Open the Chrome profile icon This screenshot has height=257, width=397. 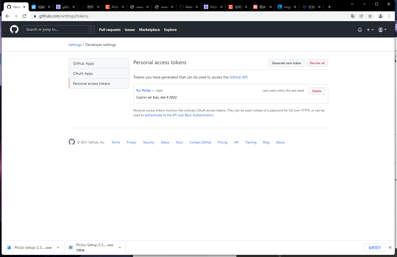pos(381,16)
